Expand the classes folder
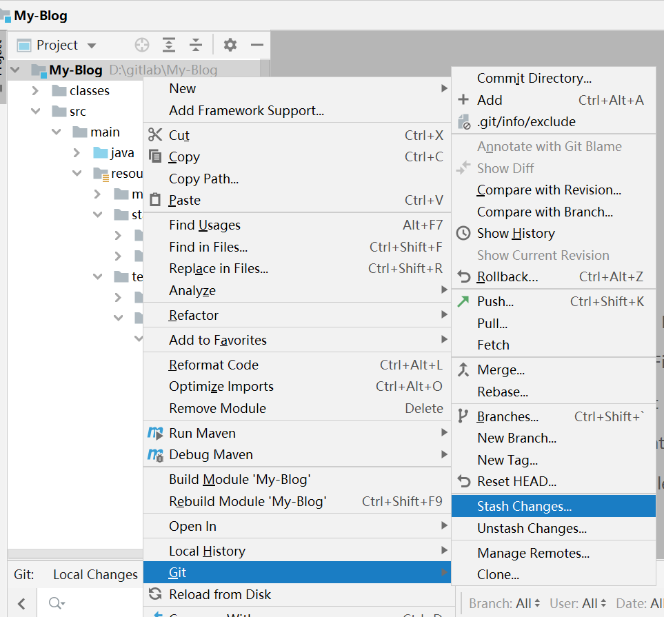The image size is (664, 617). (35, 91)
